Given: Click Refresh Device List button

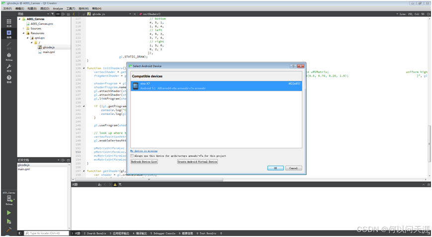Looking at the screenshot, I should (144, 161).
